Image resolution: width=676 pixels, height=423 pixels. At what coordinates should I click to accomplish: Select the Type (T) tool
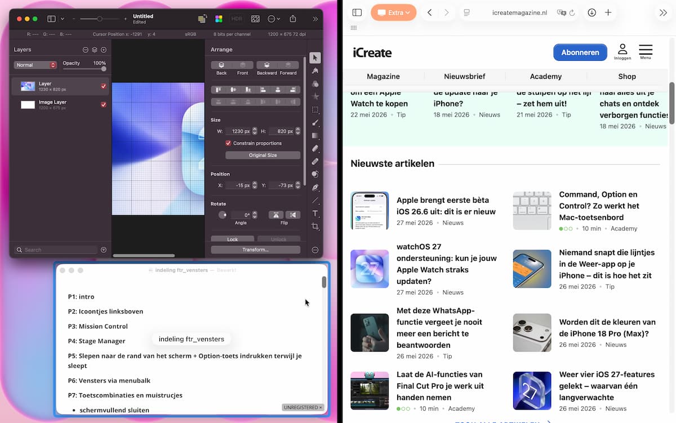click(x=315, y=213)
